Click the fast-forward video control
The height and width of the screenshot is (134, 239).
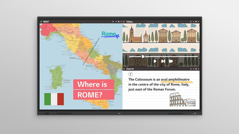tap(171, 61)
